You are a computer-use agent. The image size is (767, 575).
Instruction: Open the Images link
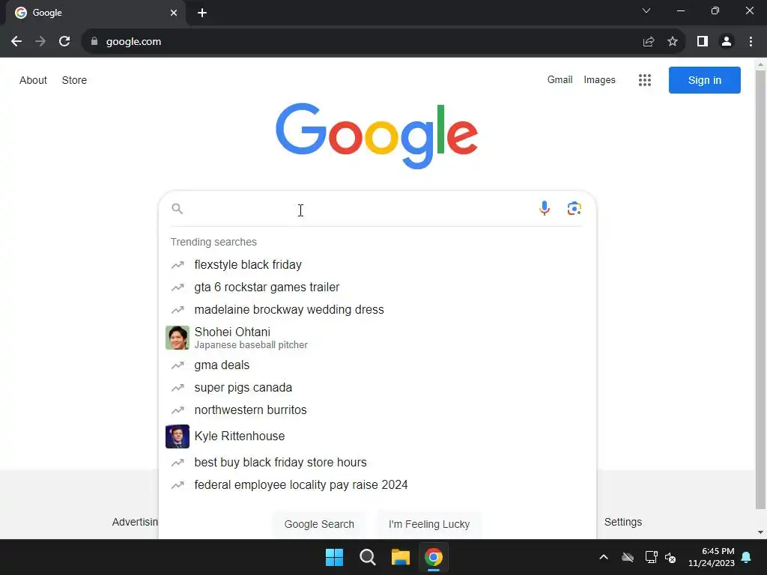click(599, 79)
